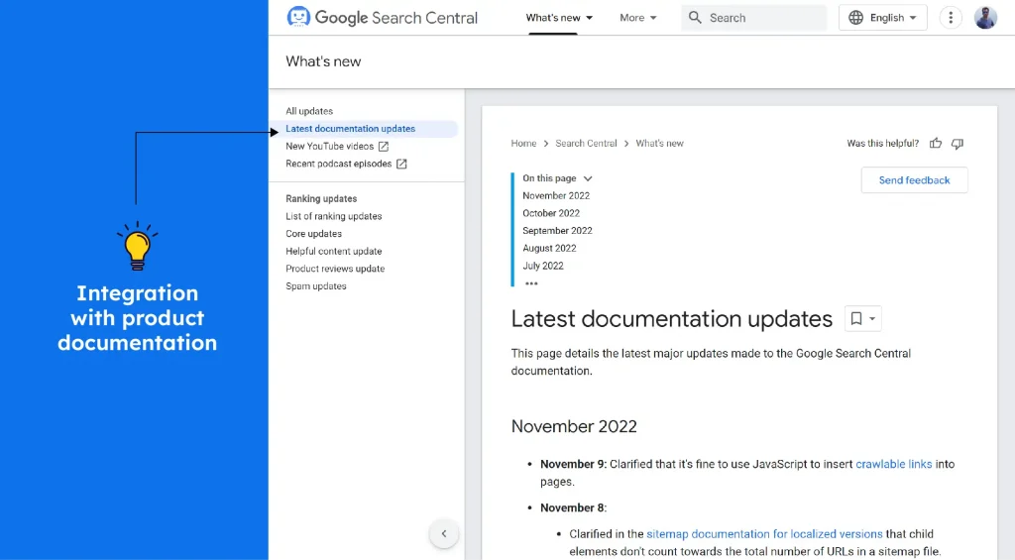The width and height of the screenshot is (1015, 560).
Task: Click the 'November 2022' section heading
Action: [574, 426]
